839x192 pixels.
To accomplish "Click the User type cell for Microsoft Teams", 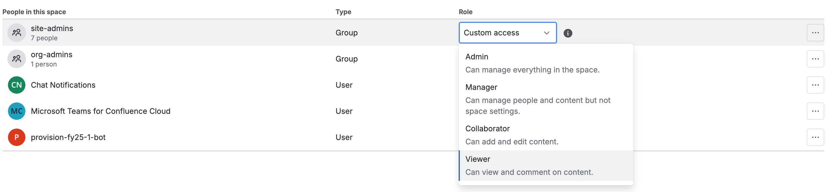I will point(344,111).
